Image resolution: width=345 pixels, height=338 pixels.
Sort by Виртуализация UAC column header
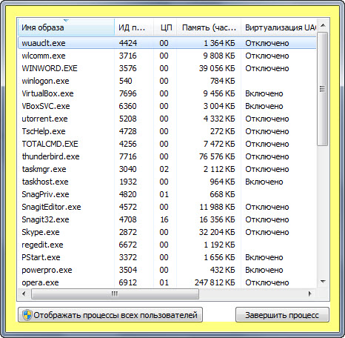pos(278,27)
